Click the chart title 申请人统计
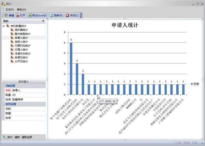The image size is (205, 146). point(125,25)
